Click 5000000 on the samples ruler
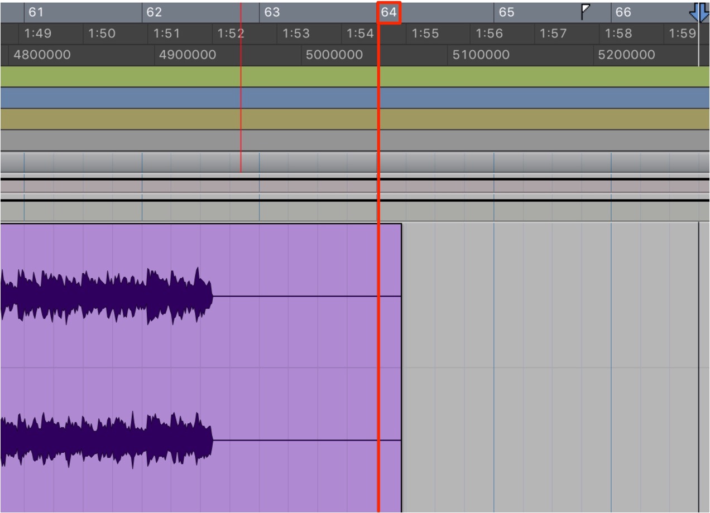This screenshot has height=513, width=710. pyautogui.click(x=334, y=55)
